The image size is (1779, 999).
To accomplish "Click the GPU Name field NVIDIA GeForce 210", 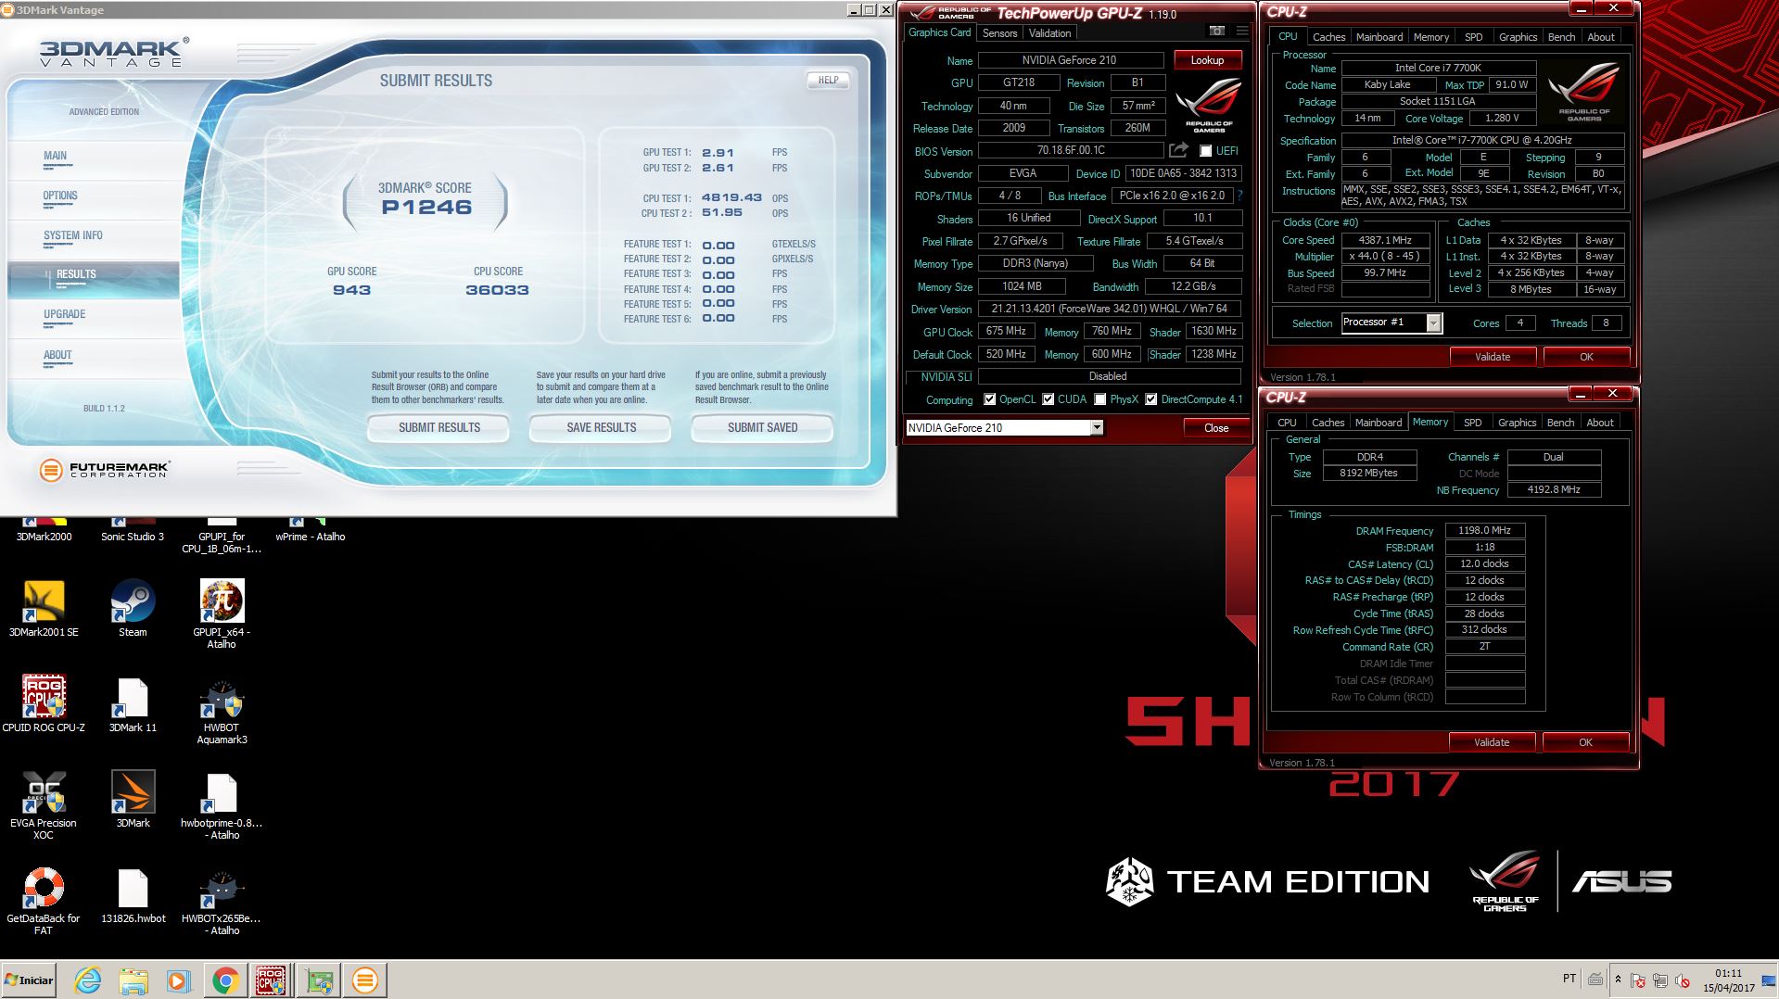I will [1071, 60].
